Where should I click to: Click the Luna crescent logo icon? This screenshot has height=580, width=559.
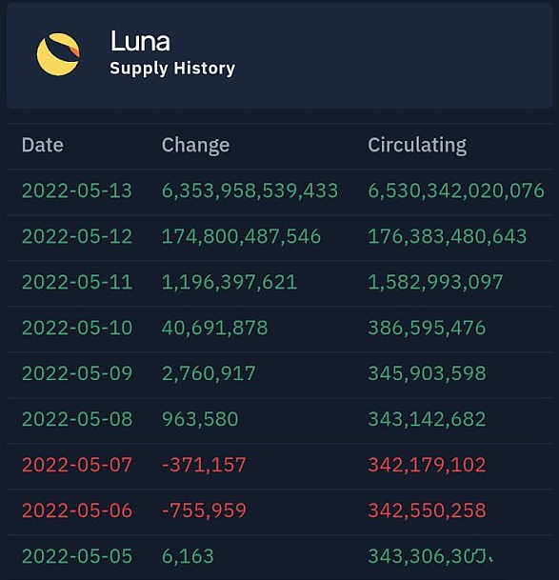(58, 54)
